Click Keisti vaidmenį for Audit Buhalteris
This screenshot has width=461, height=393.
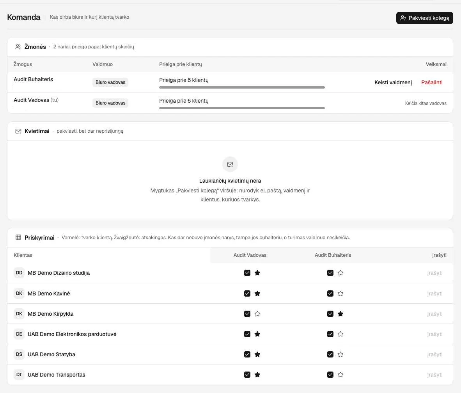point(393,82)
